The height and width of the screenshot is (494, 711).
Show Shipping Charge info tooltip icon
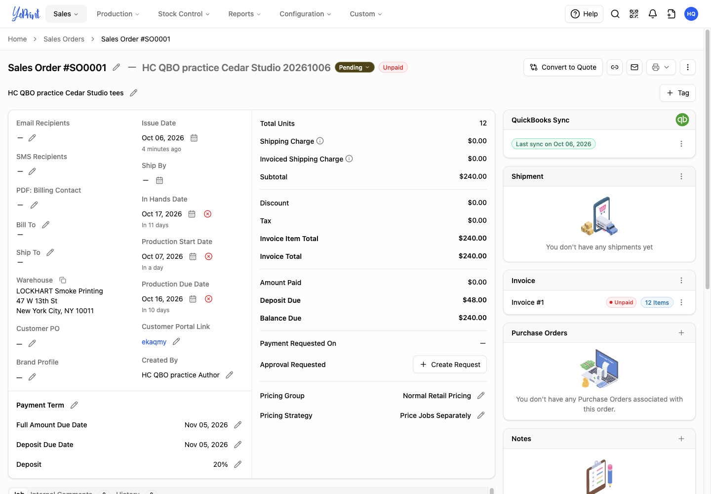click(x=320, y=141)
